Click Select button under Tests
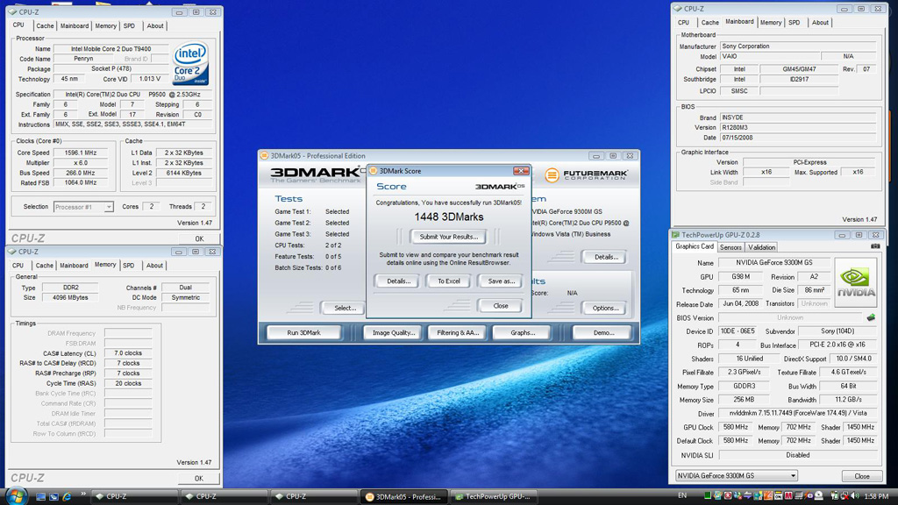Viewport: 898px width, 505px height. coord(345,308)
